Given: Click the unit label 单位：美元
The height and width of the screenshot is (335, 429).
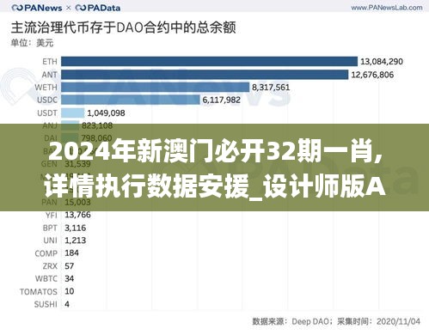Looking at the screenshot, I should tap(32, 43).
